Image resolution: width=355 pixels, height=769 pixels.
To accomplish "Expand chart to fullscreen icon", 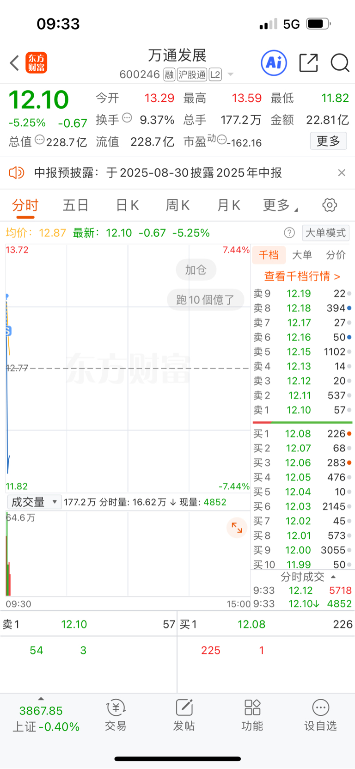I will [237, 528].
